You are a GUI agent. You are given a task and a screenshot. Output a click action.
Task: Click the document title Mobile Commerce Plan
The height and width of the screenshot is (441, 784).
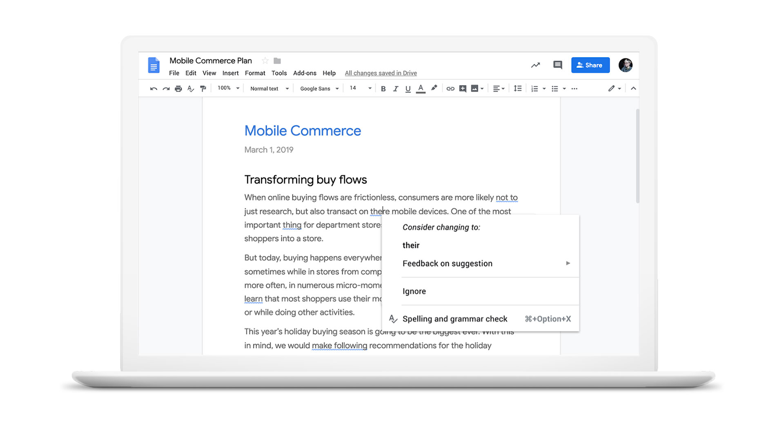[211, 61]
